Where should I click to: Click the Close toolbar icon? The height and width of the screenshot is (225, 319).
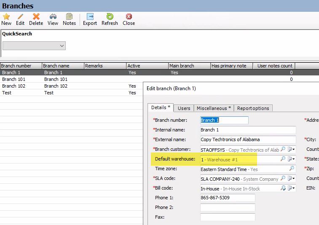tap(129, 16)
